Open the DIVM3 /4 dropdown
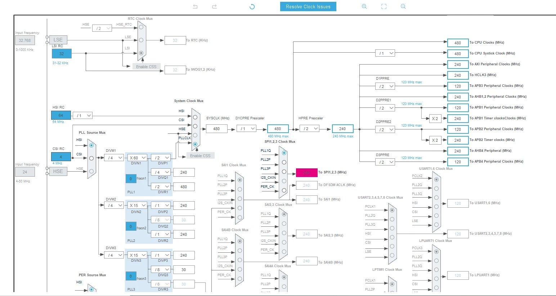 [114, 255]
